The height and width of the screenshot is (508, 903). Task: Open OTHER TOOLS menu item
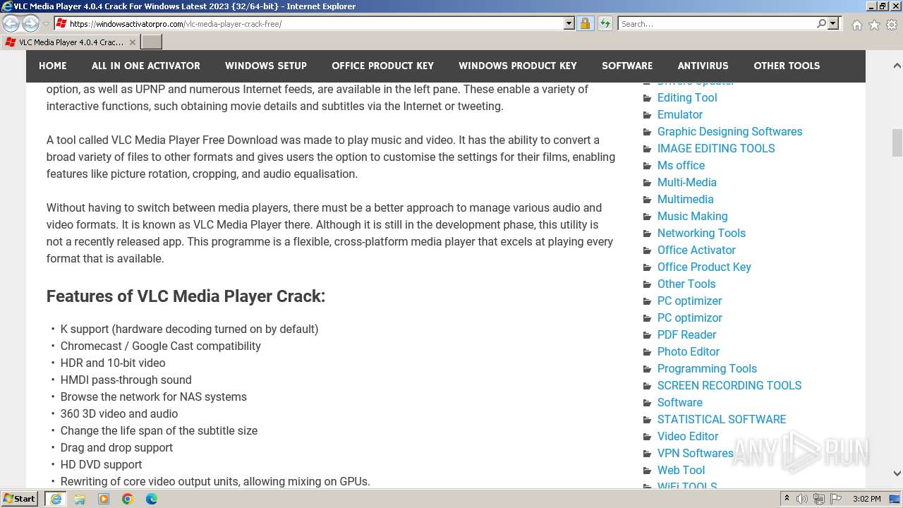click(x=787, y=66)
